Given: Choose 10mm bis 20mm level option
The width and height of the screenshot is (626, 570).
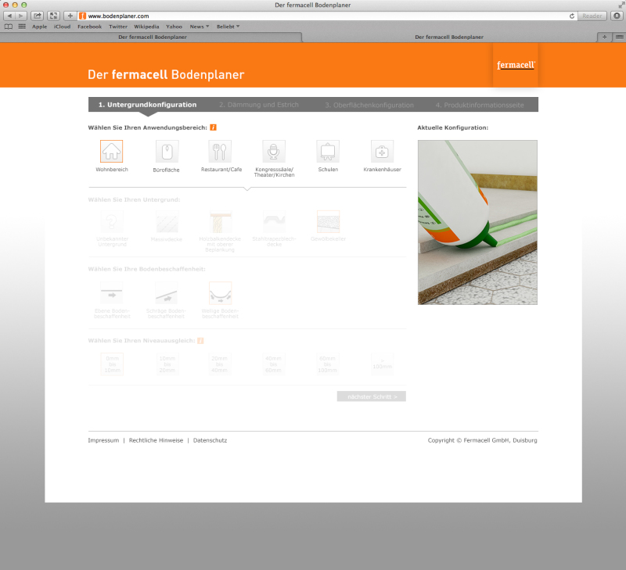Looking at the screenshot, I should click(x=167, y=364).
